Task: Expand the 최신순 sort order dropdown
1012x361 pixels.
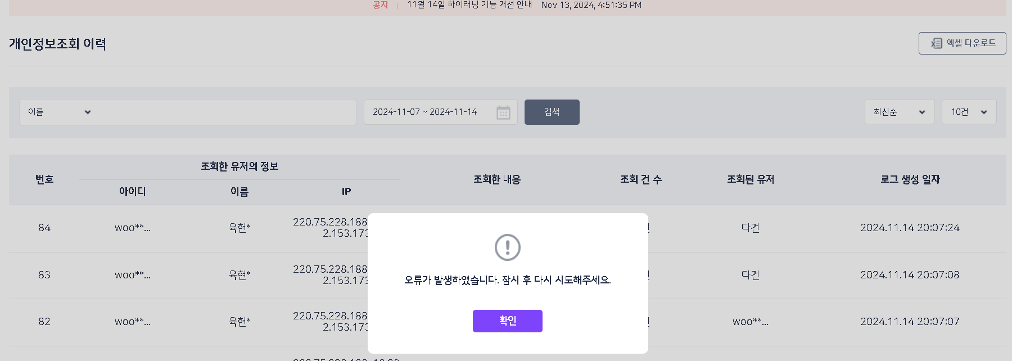Action: (899, 112)
